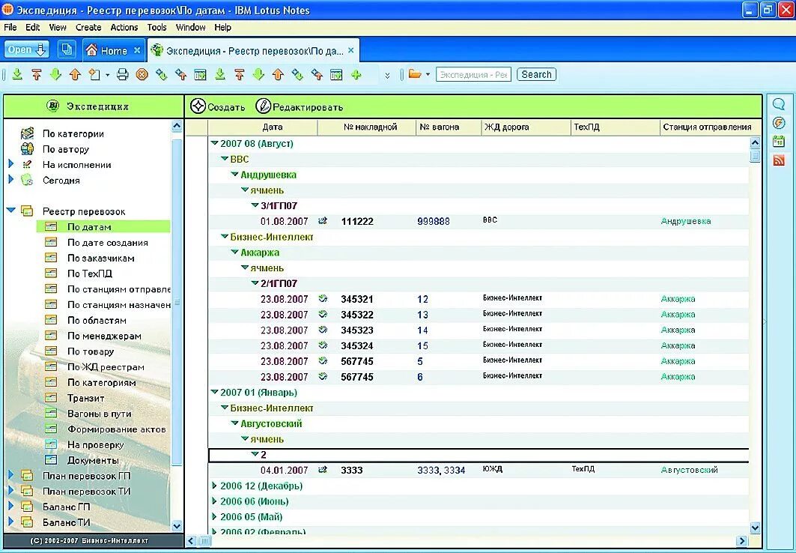Click the План перевозок ГП folder icon
Screen dimensions: 796x553
(x=27, y=476)
